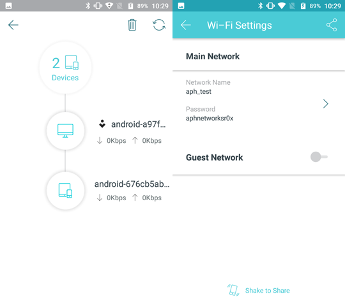The height and width of the screenshot is (306, 345).
Task: Open android-676cb5ab device entry
Action: 132,184
